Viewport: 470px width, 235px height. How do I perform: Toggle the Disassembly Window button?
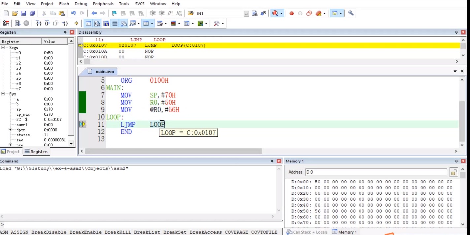[x=97, y=23]
